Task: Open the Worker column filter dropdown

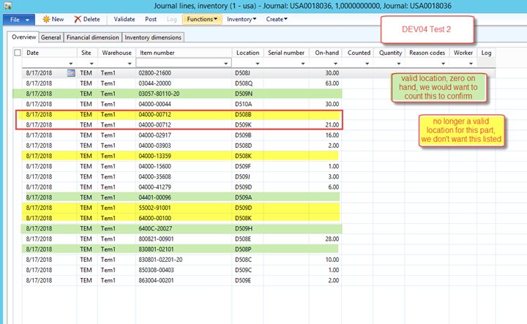Action: 471,64
